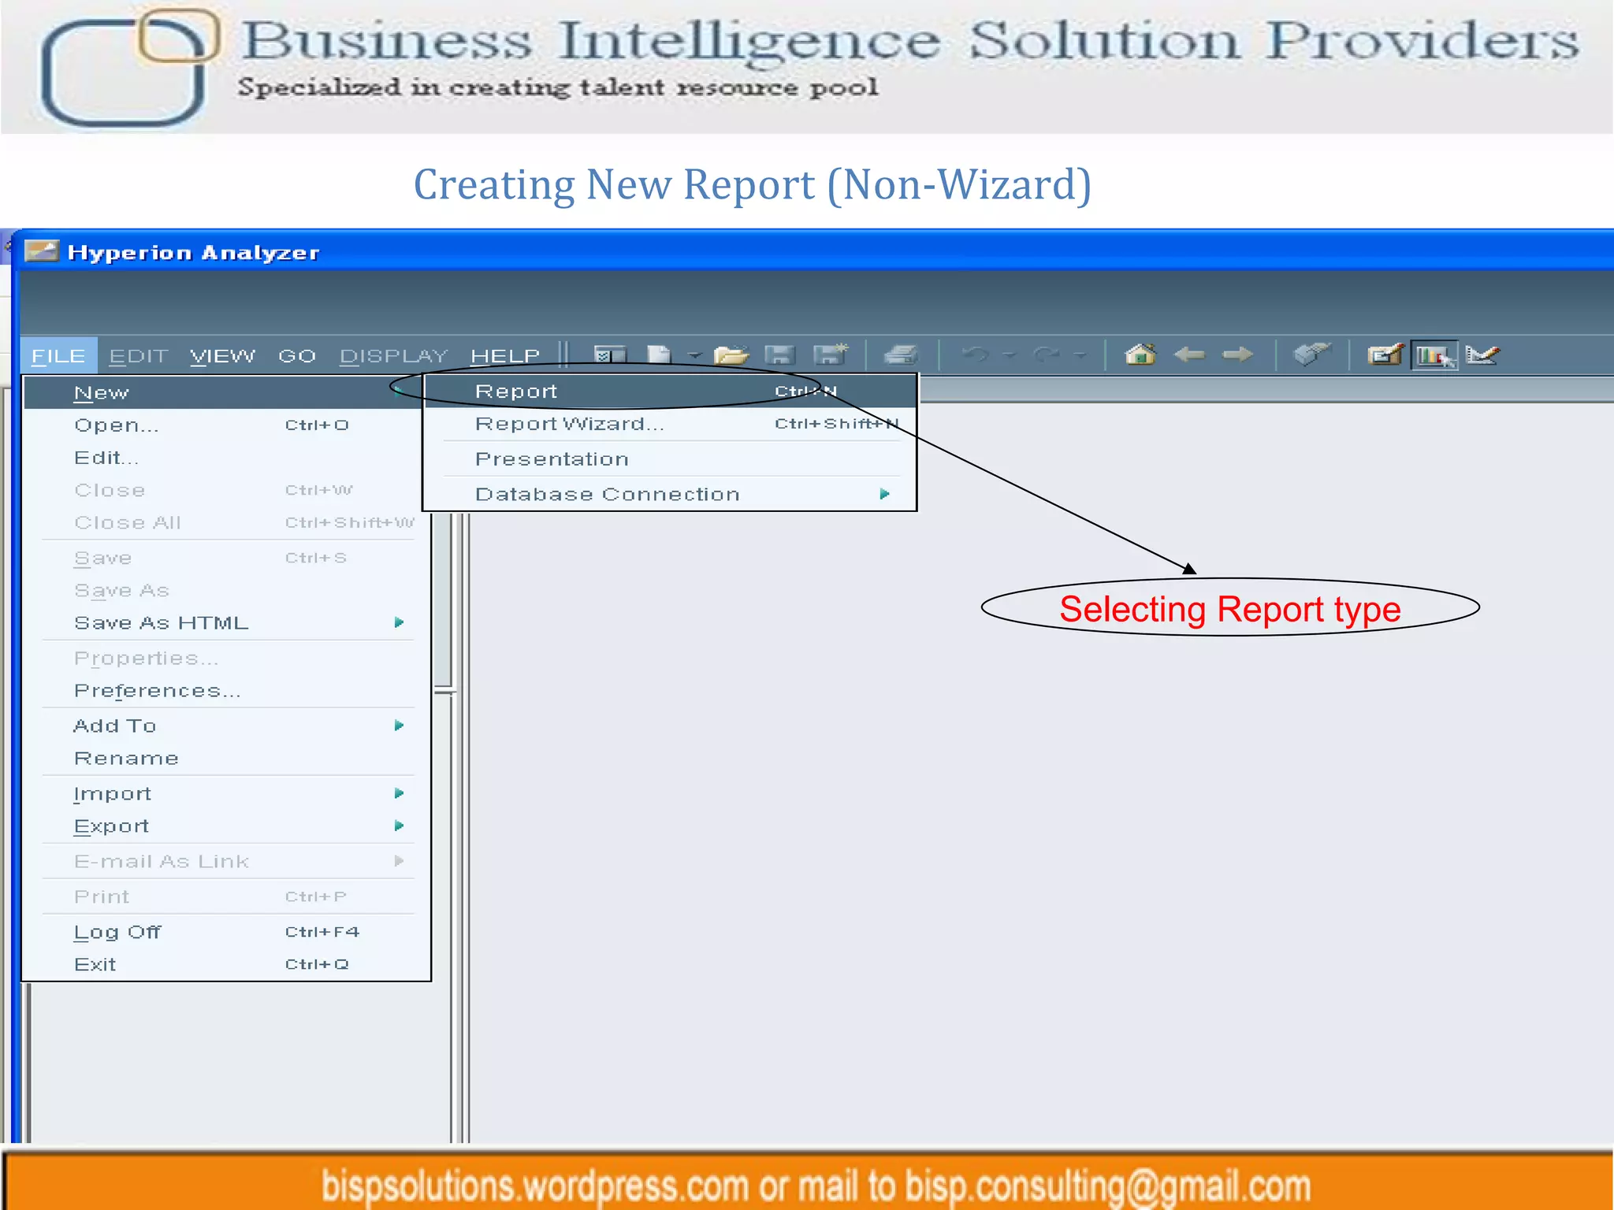Open the DISPLAY menu
Viewport: 1614px width, 1210px height.
(x=393, y=356)
